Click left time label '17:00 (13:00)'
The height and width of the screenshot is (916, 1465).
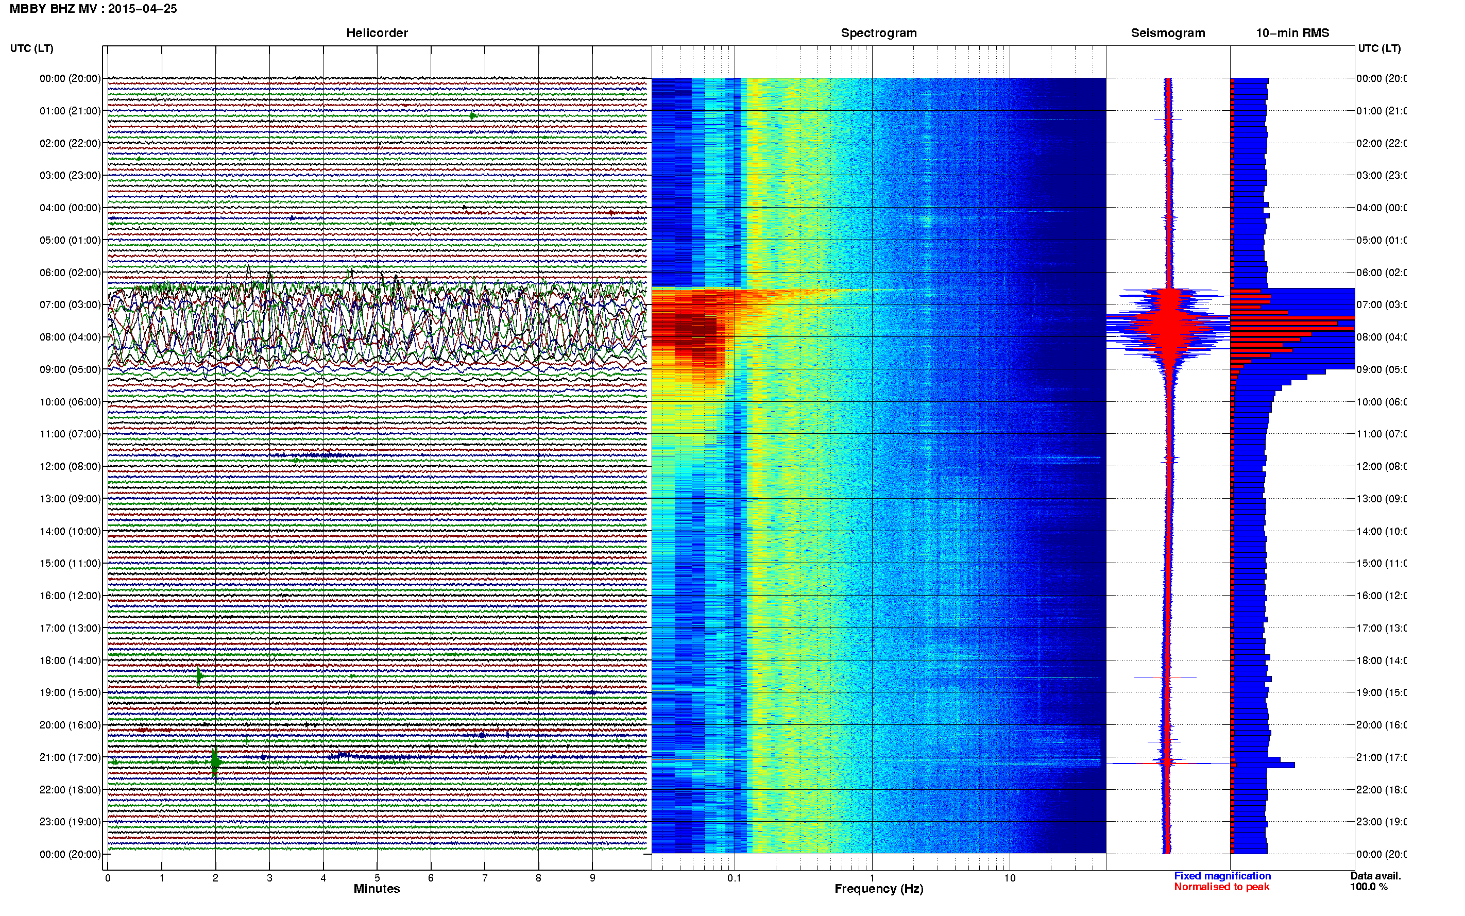pyautogui.click(x=70, y=628)
